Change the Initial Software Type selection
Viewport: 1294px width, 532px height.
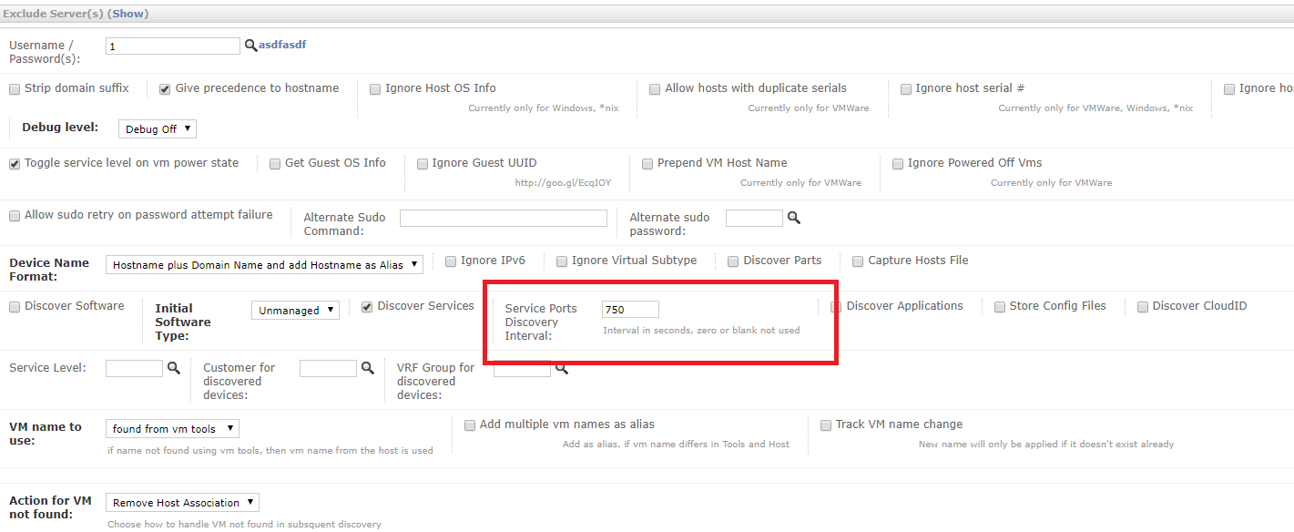point(295,310)
